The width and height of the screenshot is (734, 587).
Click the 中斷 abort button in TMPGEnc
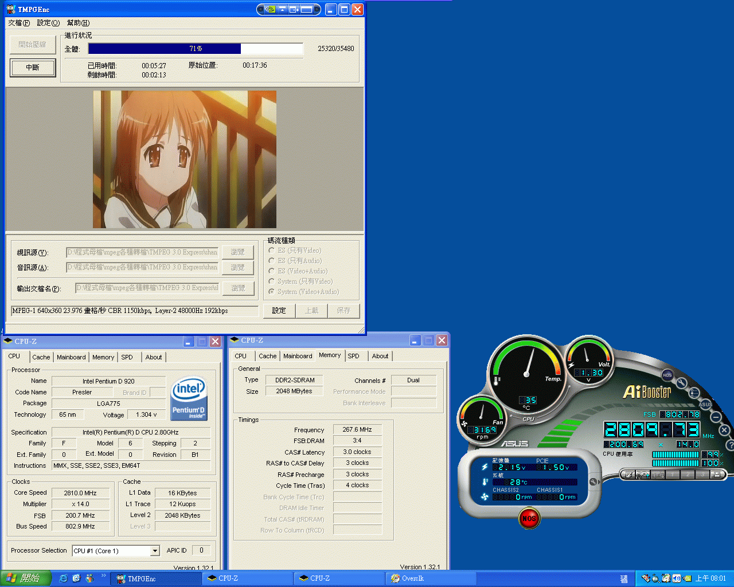click(x=33, y=68)
